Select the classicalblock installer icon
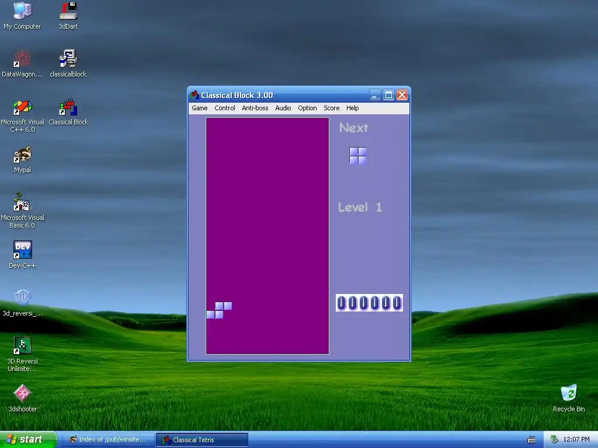The width and height of the screenshot is (598, 448). 68,63
